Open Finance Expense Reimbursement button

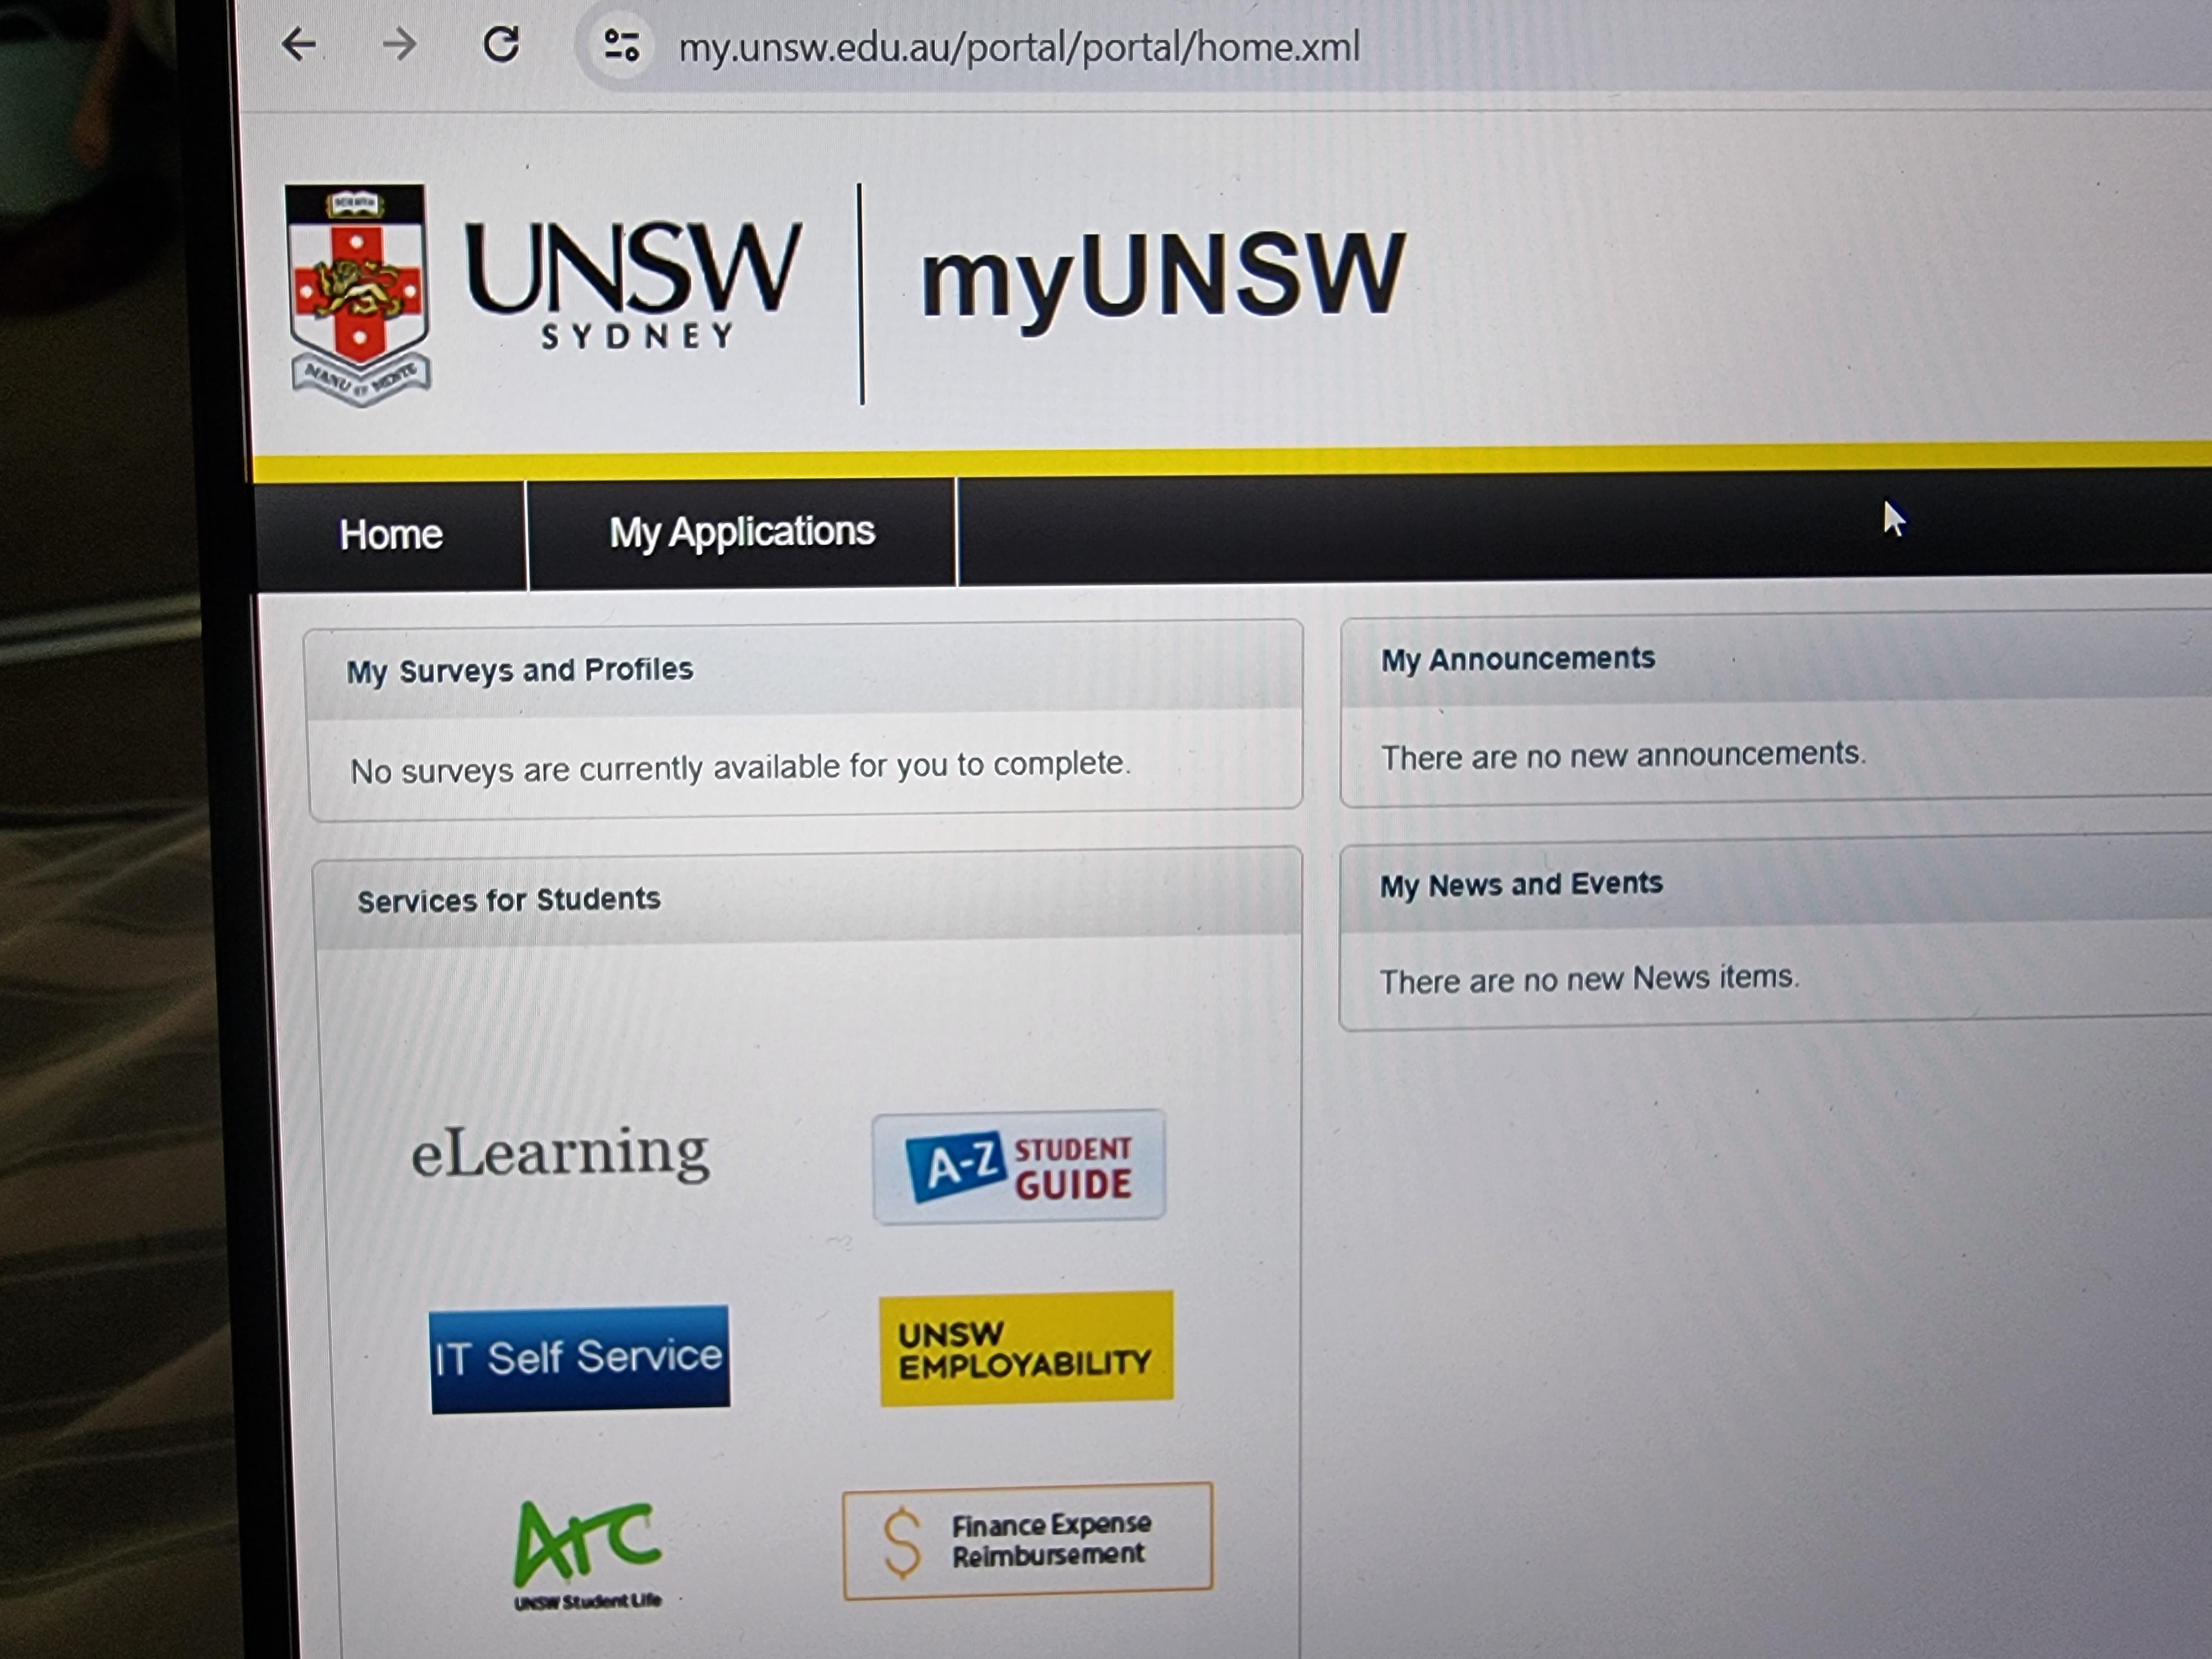click(1028, 1541)
